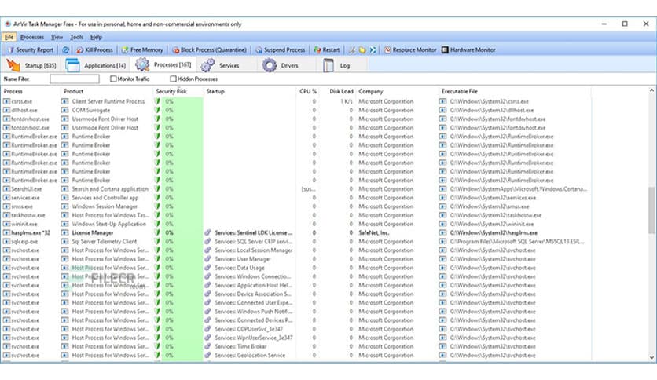Select the hasplms.exe process row
This screenshot has height=380, width=657.
(x=24, y=233)
